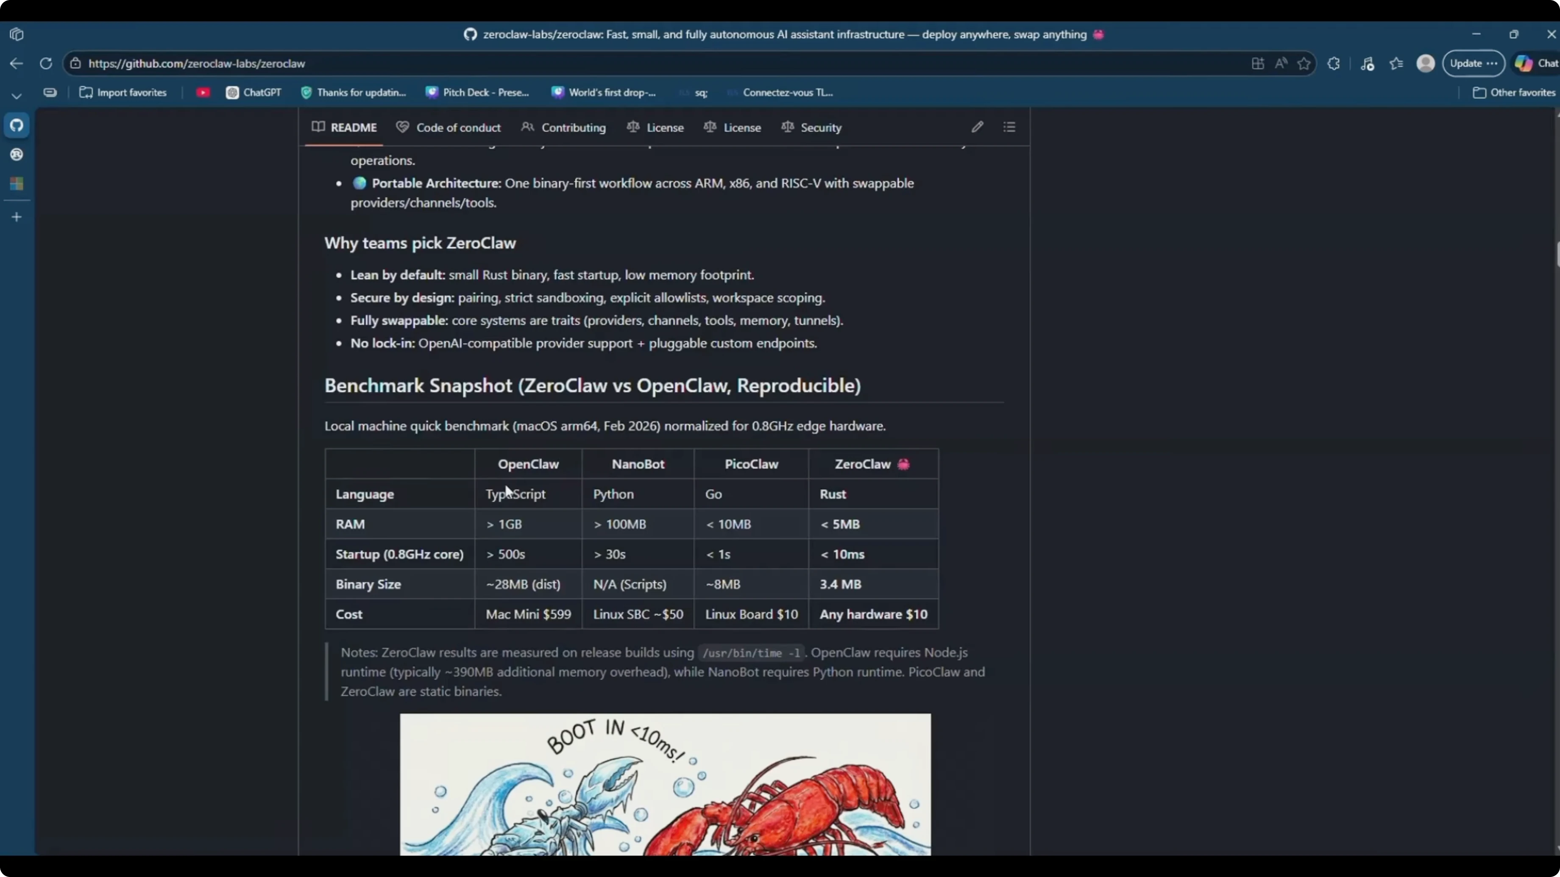The height and width of the screenshot is (877, 1560).
Task: Open the Update menu button
Action: (1473, 64)
